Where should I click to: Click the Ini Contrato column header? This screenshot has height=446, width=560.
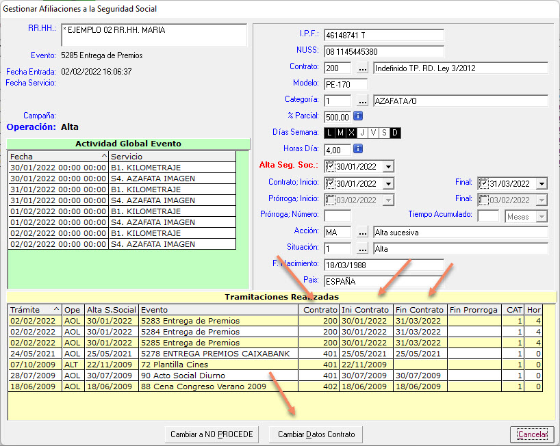pos(366,310)
